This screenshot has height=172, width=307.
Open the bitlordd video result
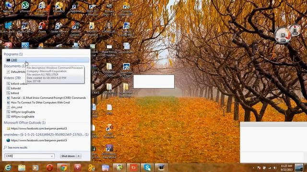[x=13, y=88]
